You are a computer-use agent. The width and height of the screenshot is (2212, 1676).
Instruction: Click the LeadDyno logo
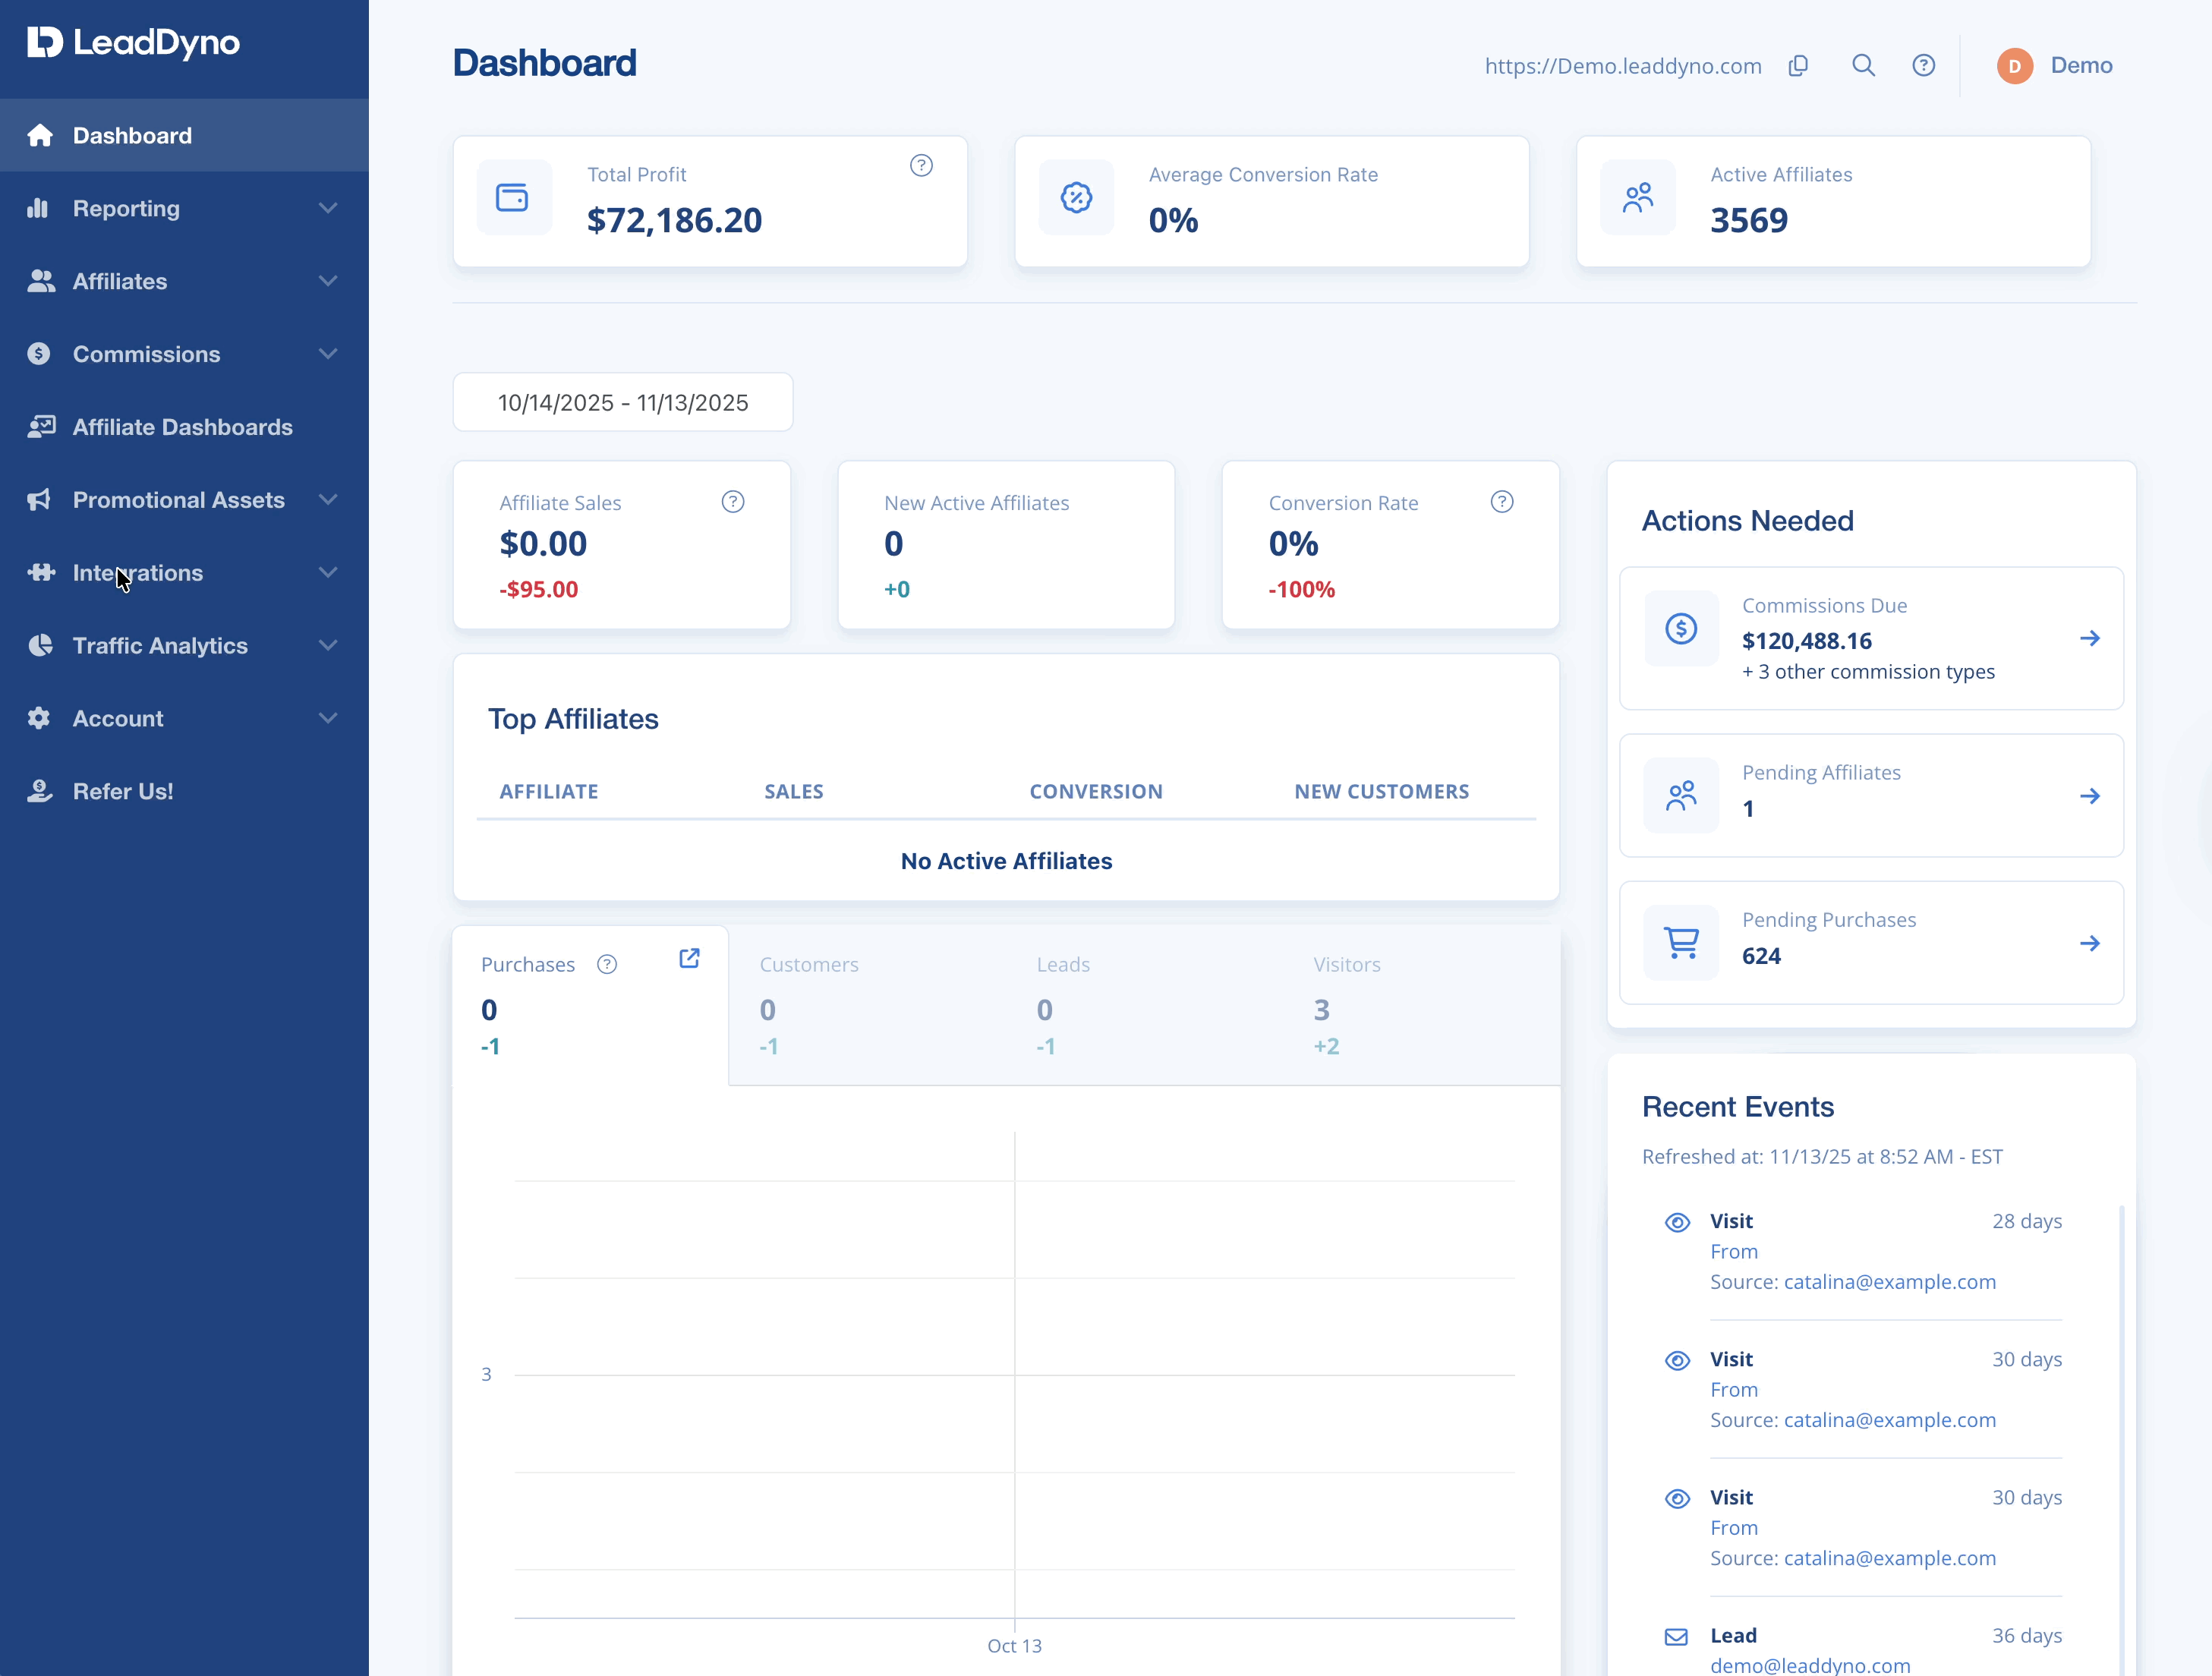click(x=133, y=43)
